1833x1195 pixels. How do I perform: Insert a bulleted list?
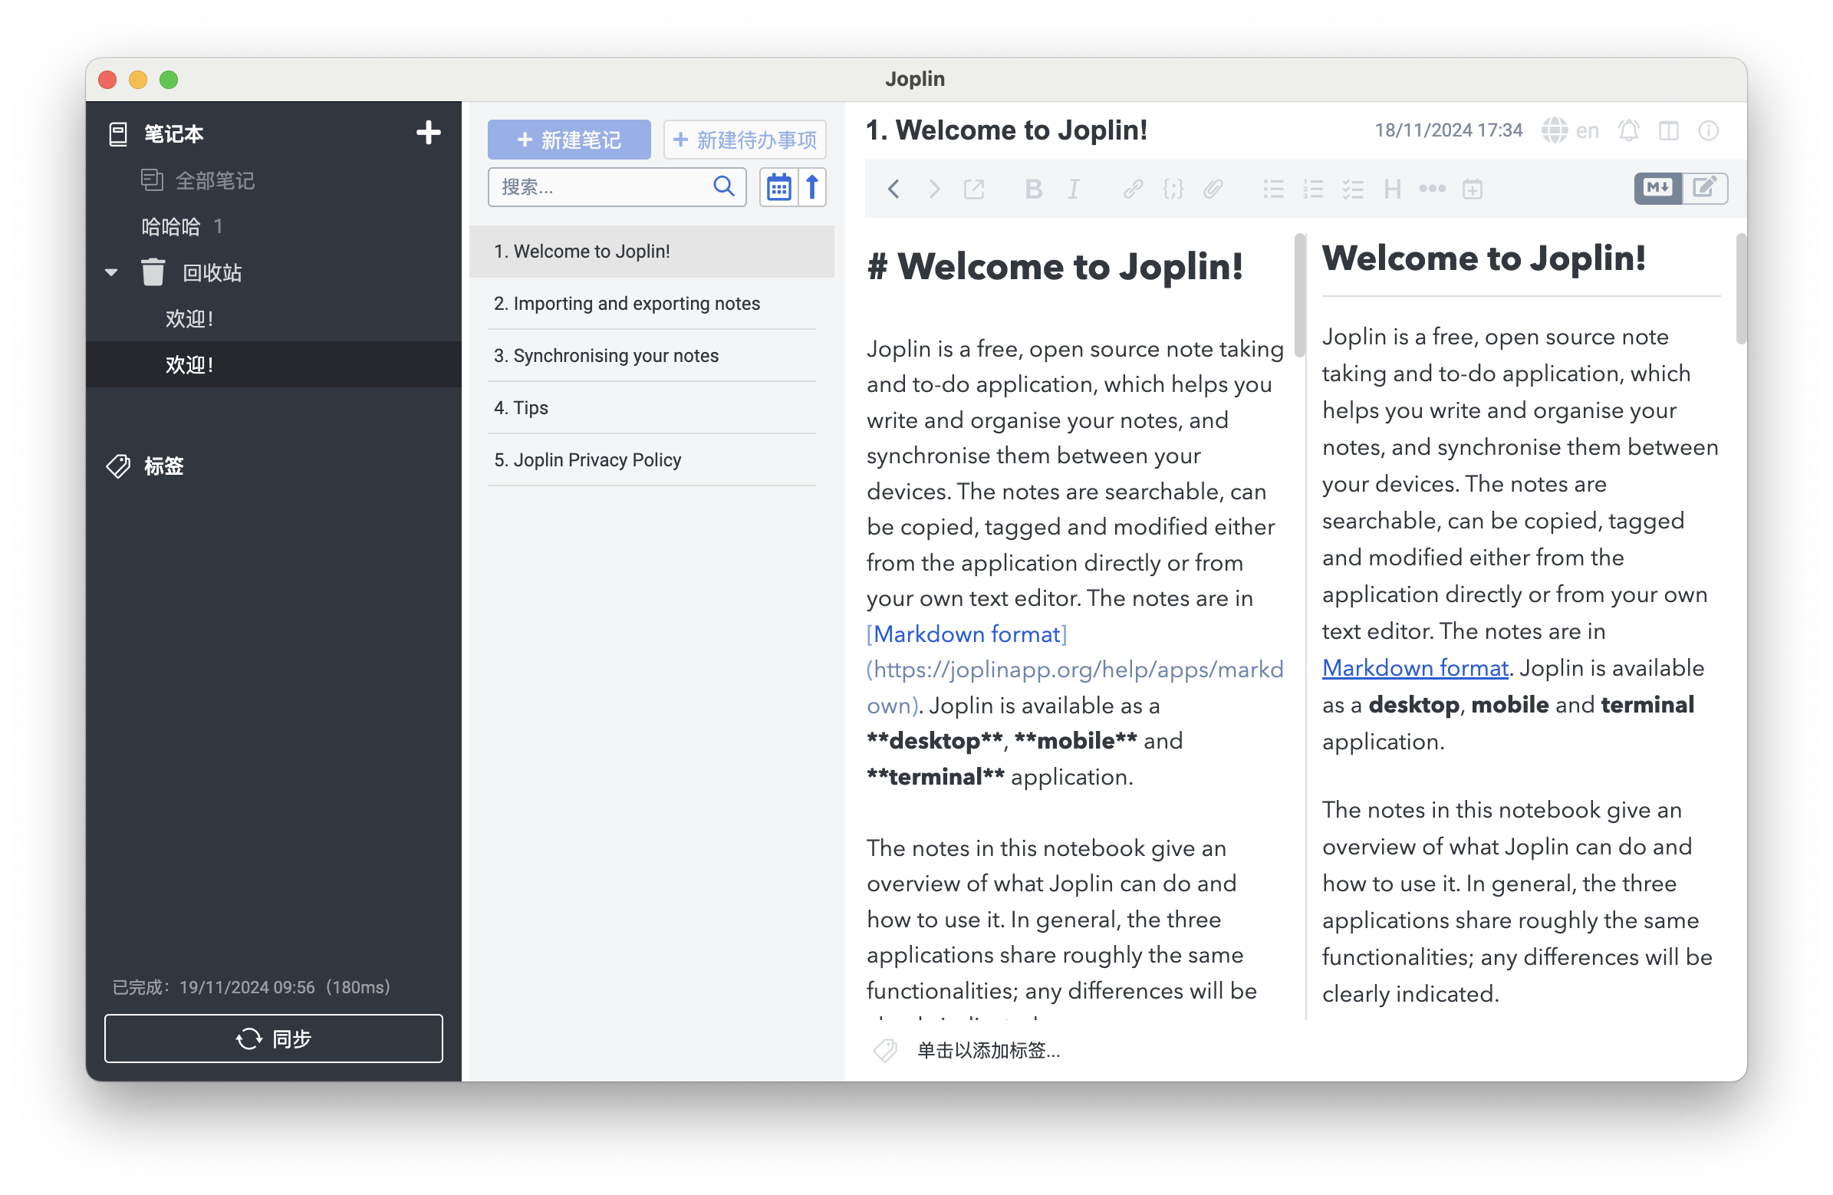tap(1273, 189)
